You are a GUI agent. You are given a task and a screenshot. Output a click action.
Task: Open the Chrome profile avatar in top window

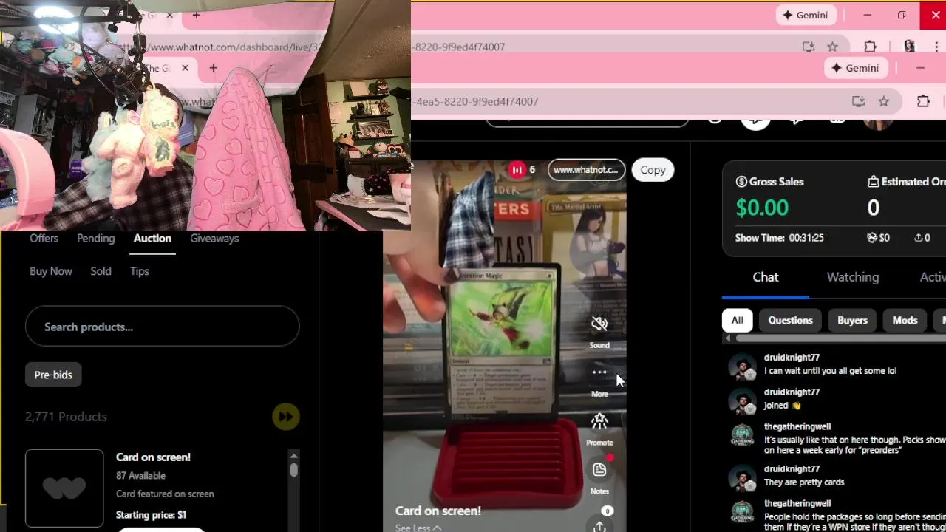click(x=909, y=47)
